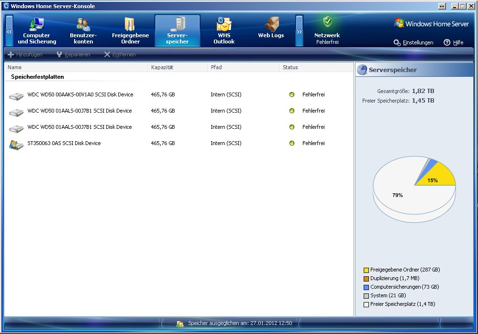Sort by the Name column header
Viewport: 478px width, 334px height.
click(x=76, y=67)
